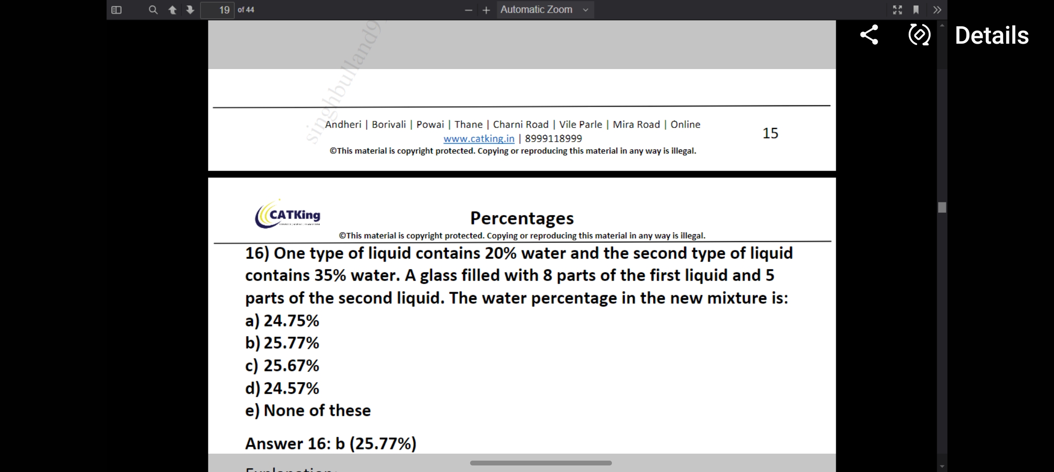Click the Percentages heading
The width and height of the screenshot is (1054, 472).
(522, 218)
